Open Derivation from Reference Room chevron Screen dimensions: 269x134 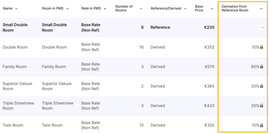[261, 9]
